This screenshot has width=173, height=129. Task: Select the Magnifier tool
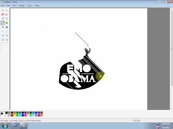[x=7, y=19]
